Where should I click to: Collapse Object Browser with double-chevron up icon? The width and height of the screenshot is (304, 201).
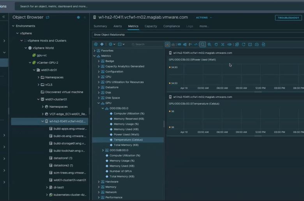coord(85,18)
